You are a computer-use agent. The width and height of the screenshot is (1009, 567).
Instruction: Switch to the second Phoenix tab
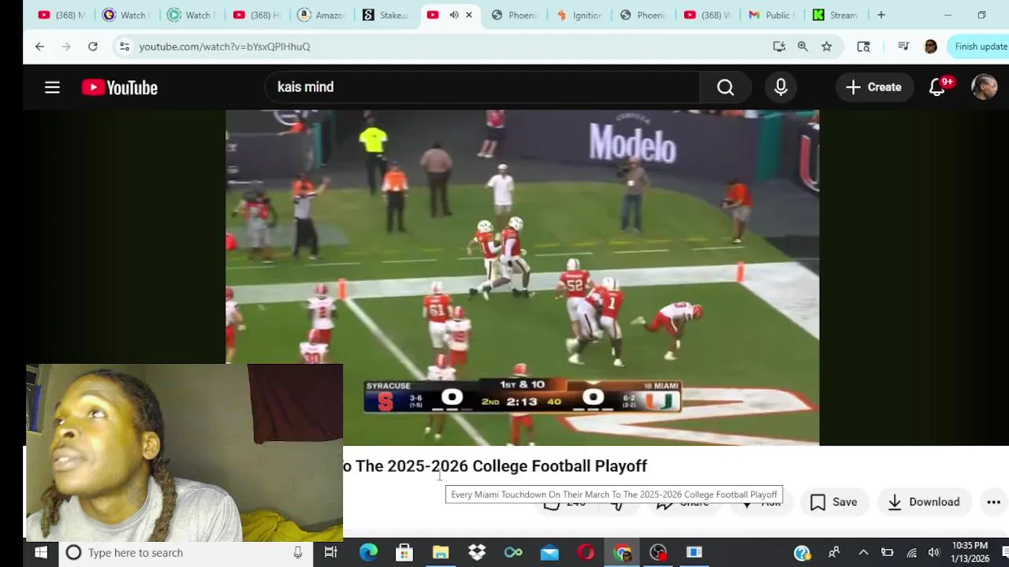(643, 15)
